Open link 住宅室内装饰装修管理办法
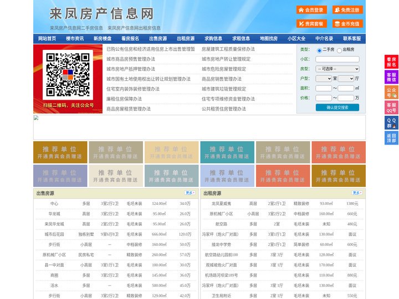Image resolution: width=399 pixels, height=299 pixels. pyautogui.click(x=133, y=89)
